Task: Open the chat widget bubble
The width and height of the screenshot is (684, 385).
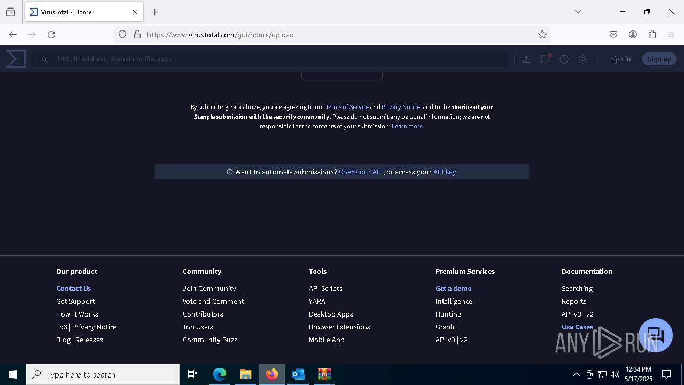Action: [656, 335]
